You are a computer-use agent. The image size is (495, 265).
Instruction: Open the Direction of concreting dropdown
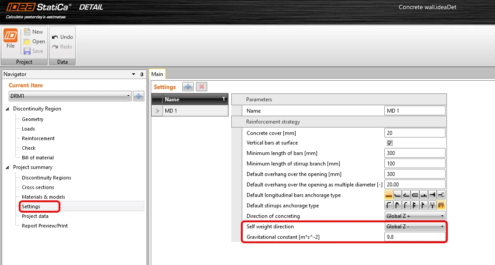tap(415, 216)
